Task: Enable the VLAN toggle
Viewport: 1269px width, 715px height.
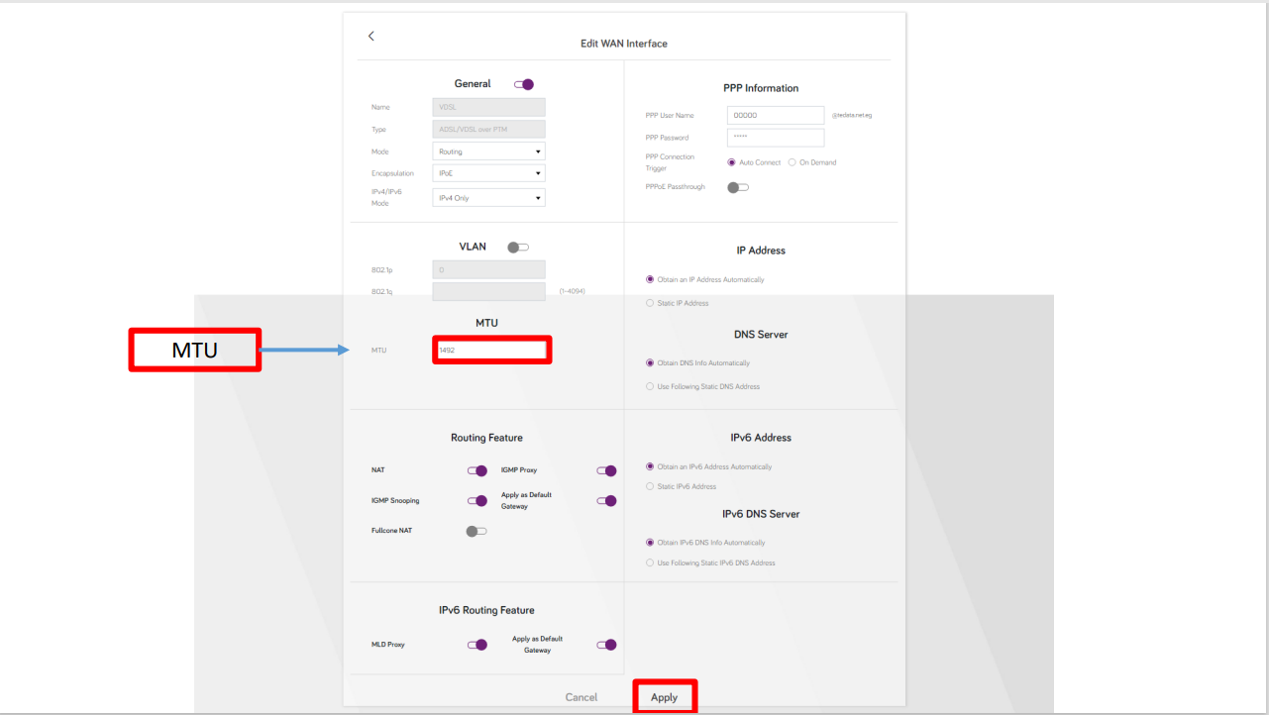Action: pos(518,248)
